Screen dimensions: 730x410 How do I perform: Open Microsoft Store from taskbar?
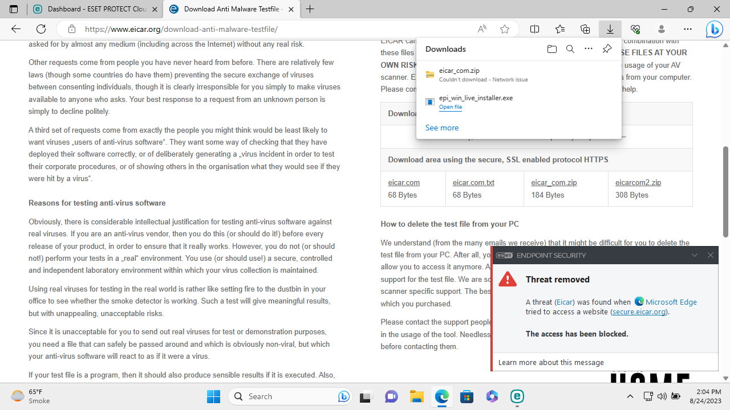click(x=467, y=396)
